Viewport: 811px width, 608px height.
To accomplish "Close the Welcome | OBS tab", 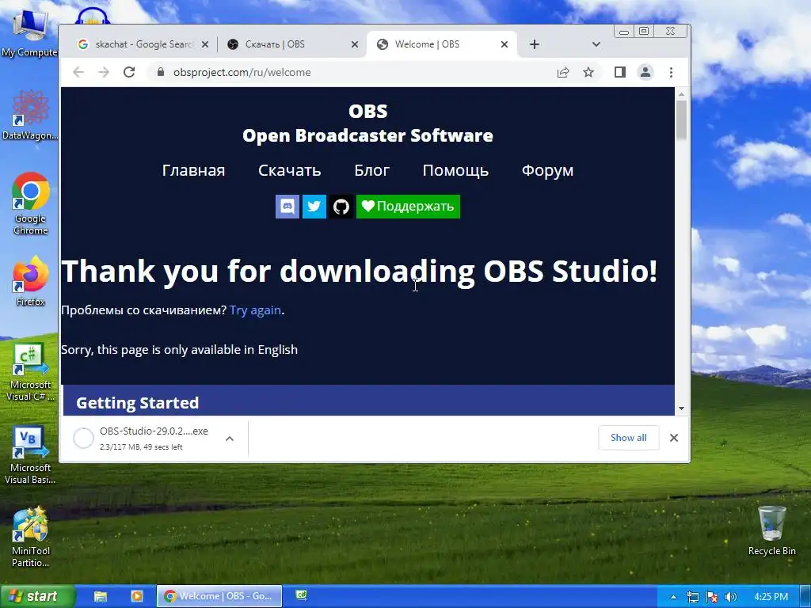I will [x=504, y=44].
